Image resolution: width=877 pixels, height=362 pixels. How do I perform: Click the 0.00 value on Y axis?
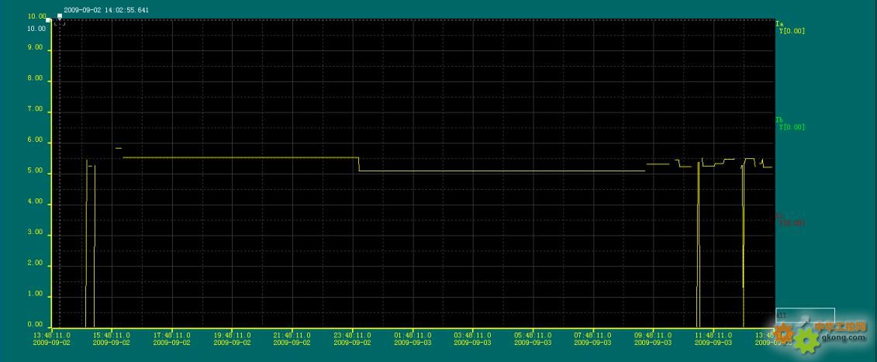pyautogui.click(x=35, y=325)
